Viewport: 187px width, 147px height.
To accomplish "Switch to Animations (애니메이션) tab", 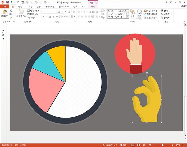I will 50,6.
